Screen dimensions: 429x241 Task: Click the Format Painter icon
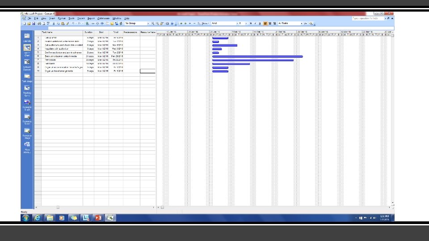[x=67, y=24]
